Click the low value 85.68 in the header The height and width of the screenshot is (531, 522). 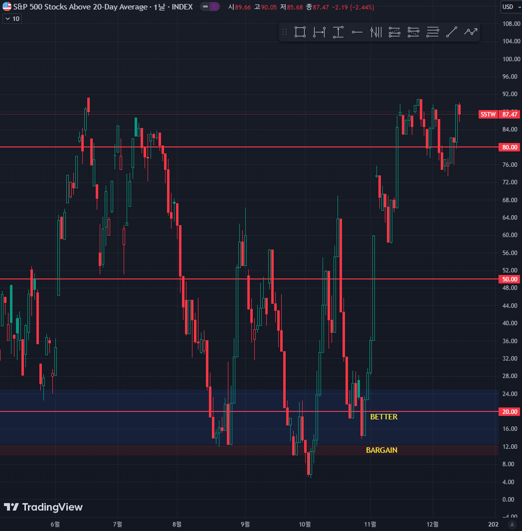click(x=295, y=7)
